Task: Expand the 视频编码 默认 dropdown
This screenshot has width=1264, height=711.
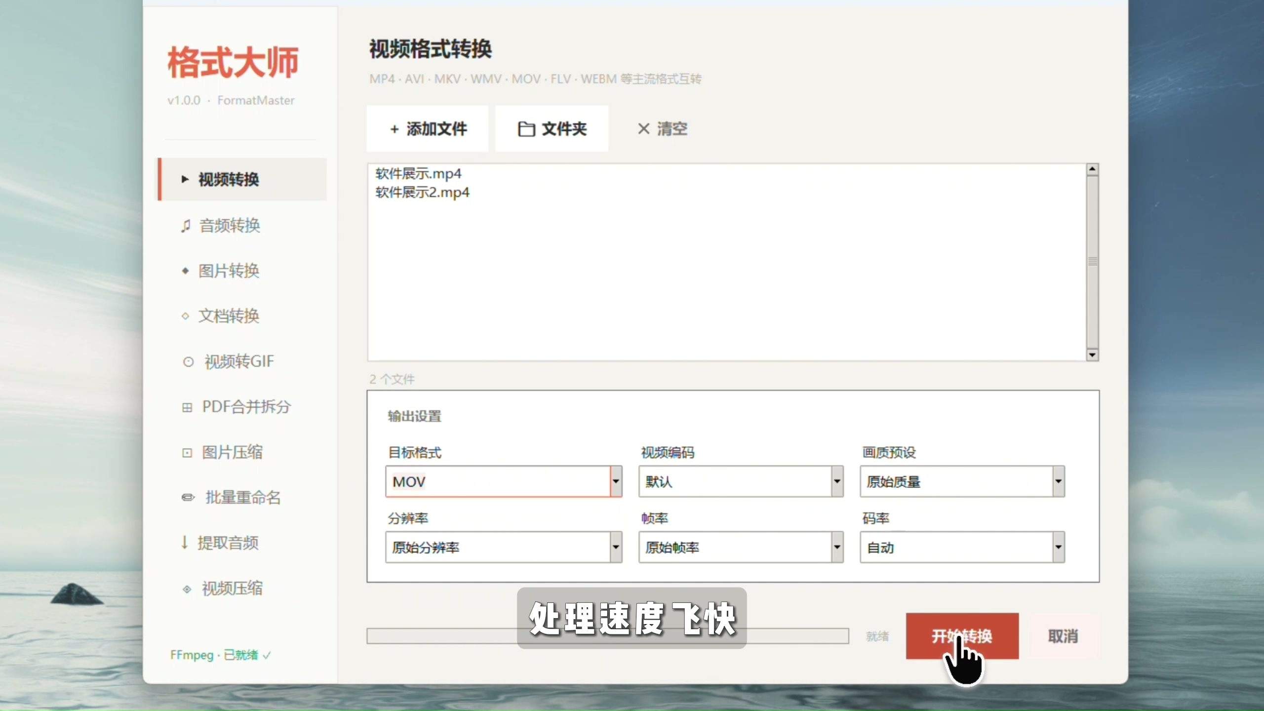Action: (741, 481)
